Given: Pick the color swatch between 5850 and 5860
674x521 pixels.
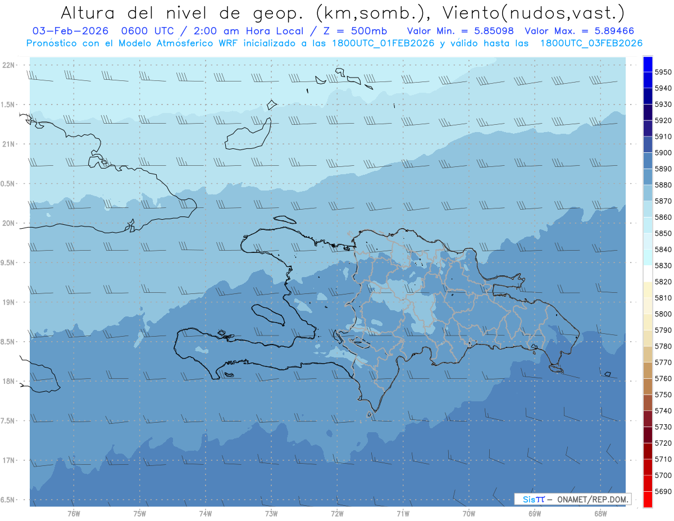Looking at the screenshot, I should [x=648, y=225].
